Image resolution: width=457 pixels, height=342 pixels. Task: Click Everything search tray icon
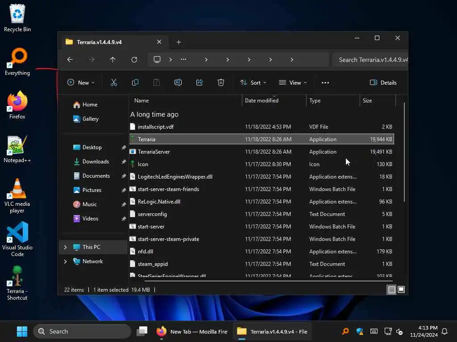pyautogui.click(x=346, y=331)
